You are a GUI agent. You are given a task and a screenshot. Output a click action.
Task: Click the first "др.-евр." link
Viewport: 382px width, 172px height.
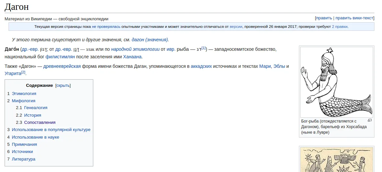30,49
